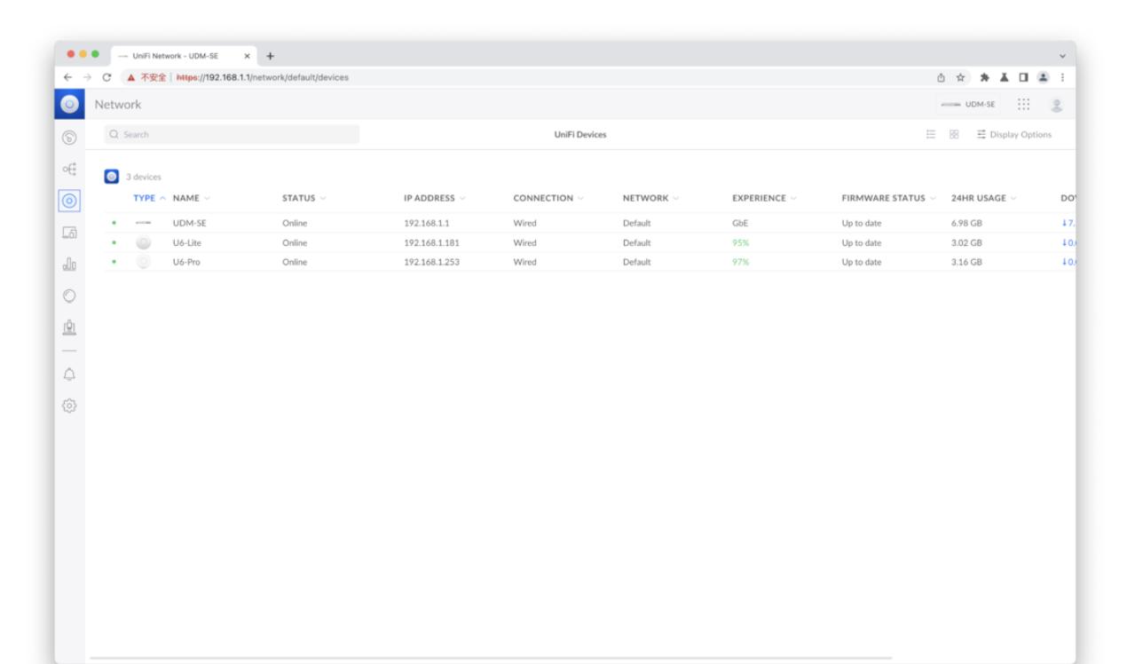Switch to list view layout
1127x664 pixels.
[x=931, y=135]
